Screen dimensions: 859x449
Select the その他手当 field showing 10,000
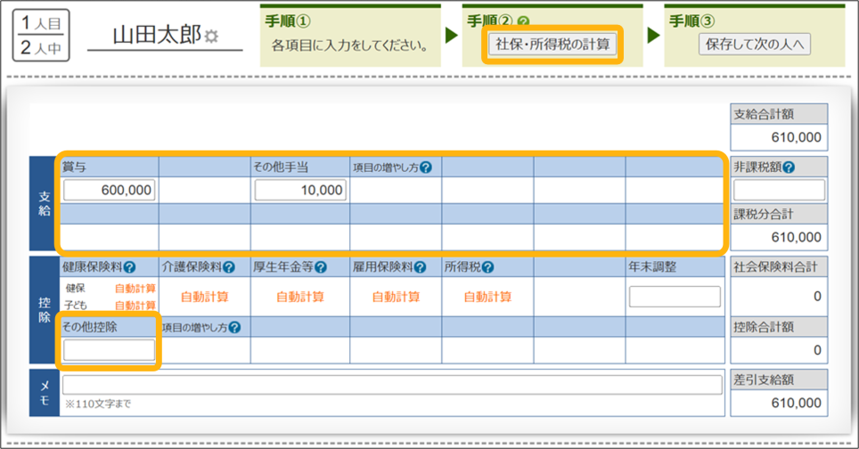(300, 190)
